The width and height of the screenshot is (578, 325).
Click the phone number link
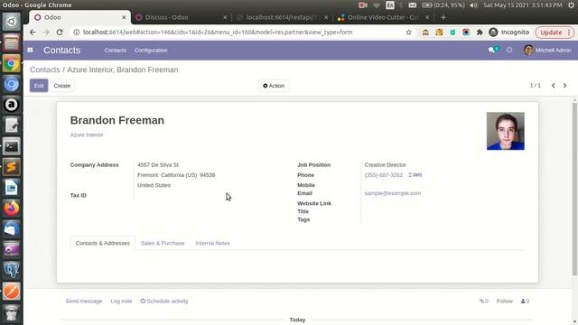coord(383,175)
